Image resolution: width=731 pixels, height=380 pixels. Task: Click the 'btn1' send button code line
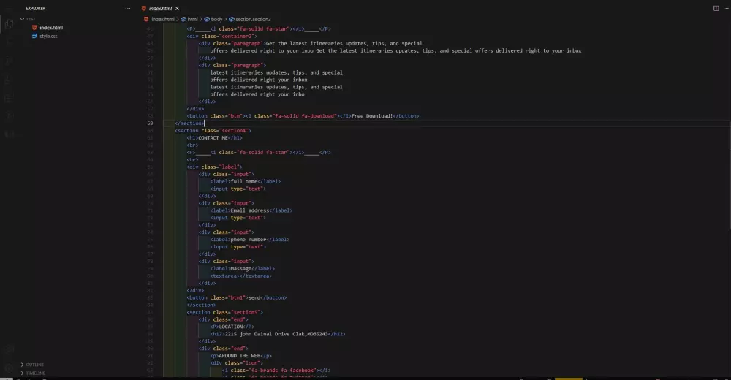tap(237, 297)
